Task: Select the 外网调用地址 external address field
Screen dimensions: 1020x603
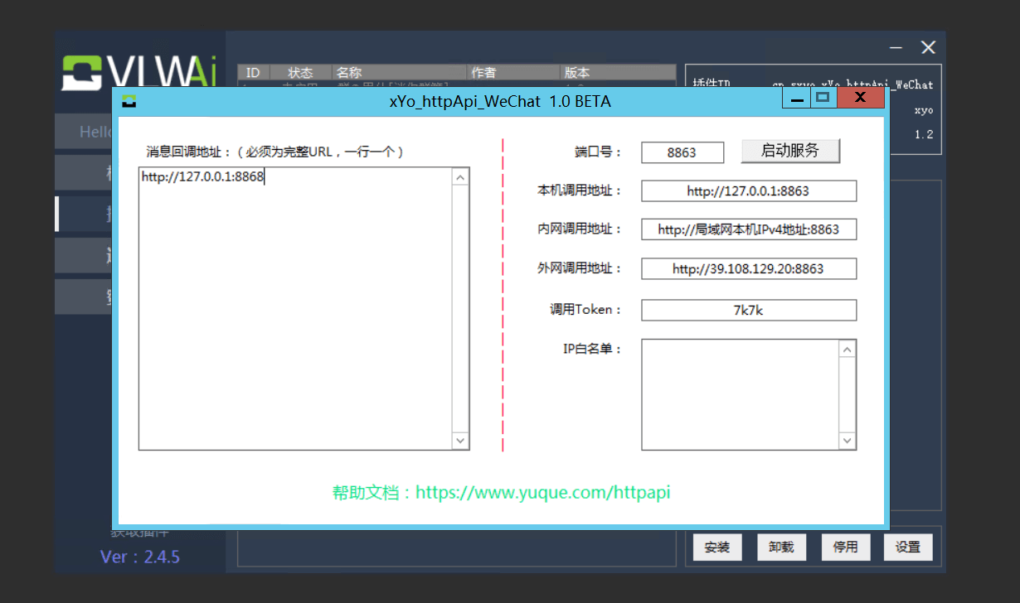Action: tap(747, 268)
